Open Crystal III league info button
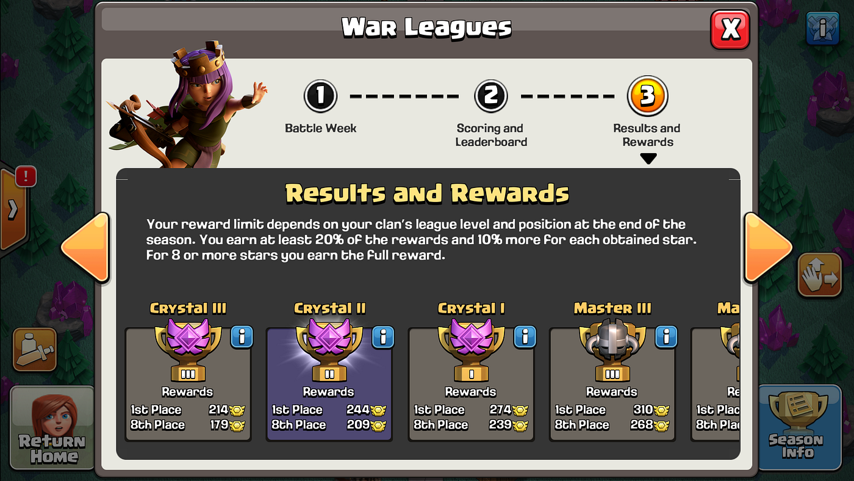This screenshot has height=481, width=854. click(x=242, y=336)
